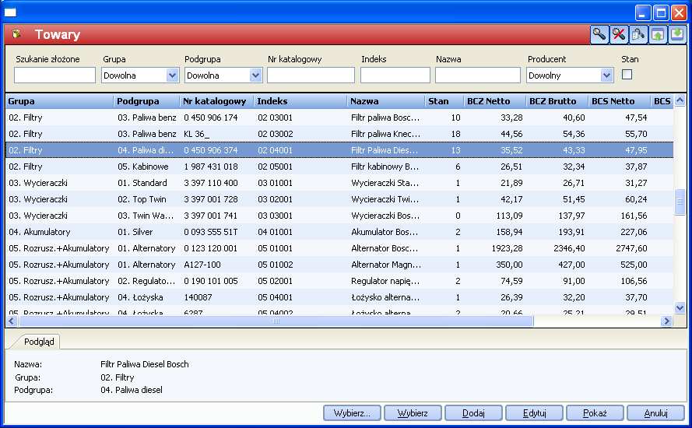Viewport: 692px width, 428px height.
Task: Sort by the Stan column header
Action: (444, 101)
